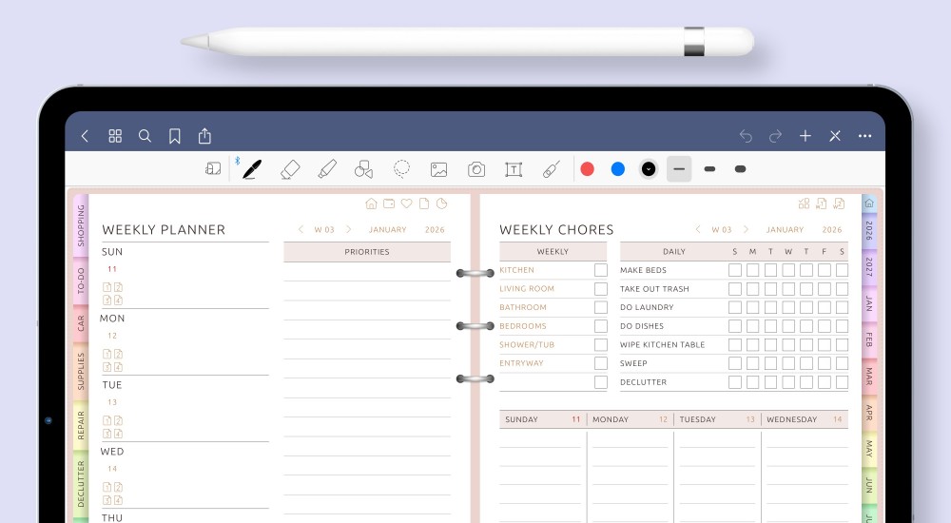The width and height of the screenshot is (951, 523).
Task: Open the grid layout icon on Chores page
Action: (x=804, y=203)
